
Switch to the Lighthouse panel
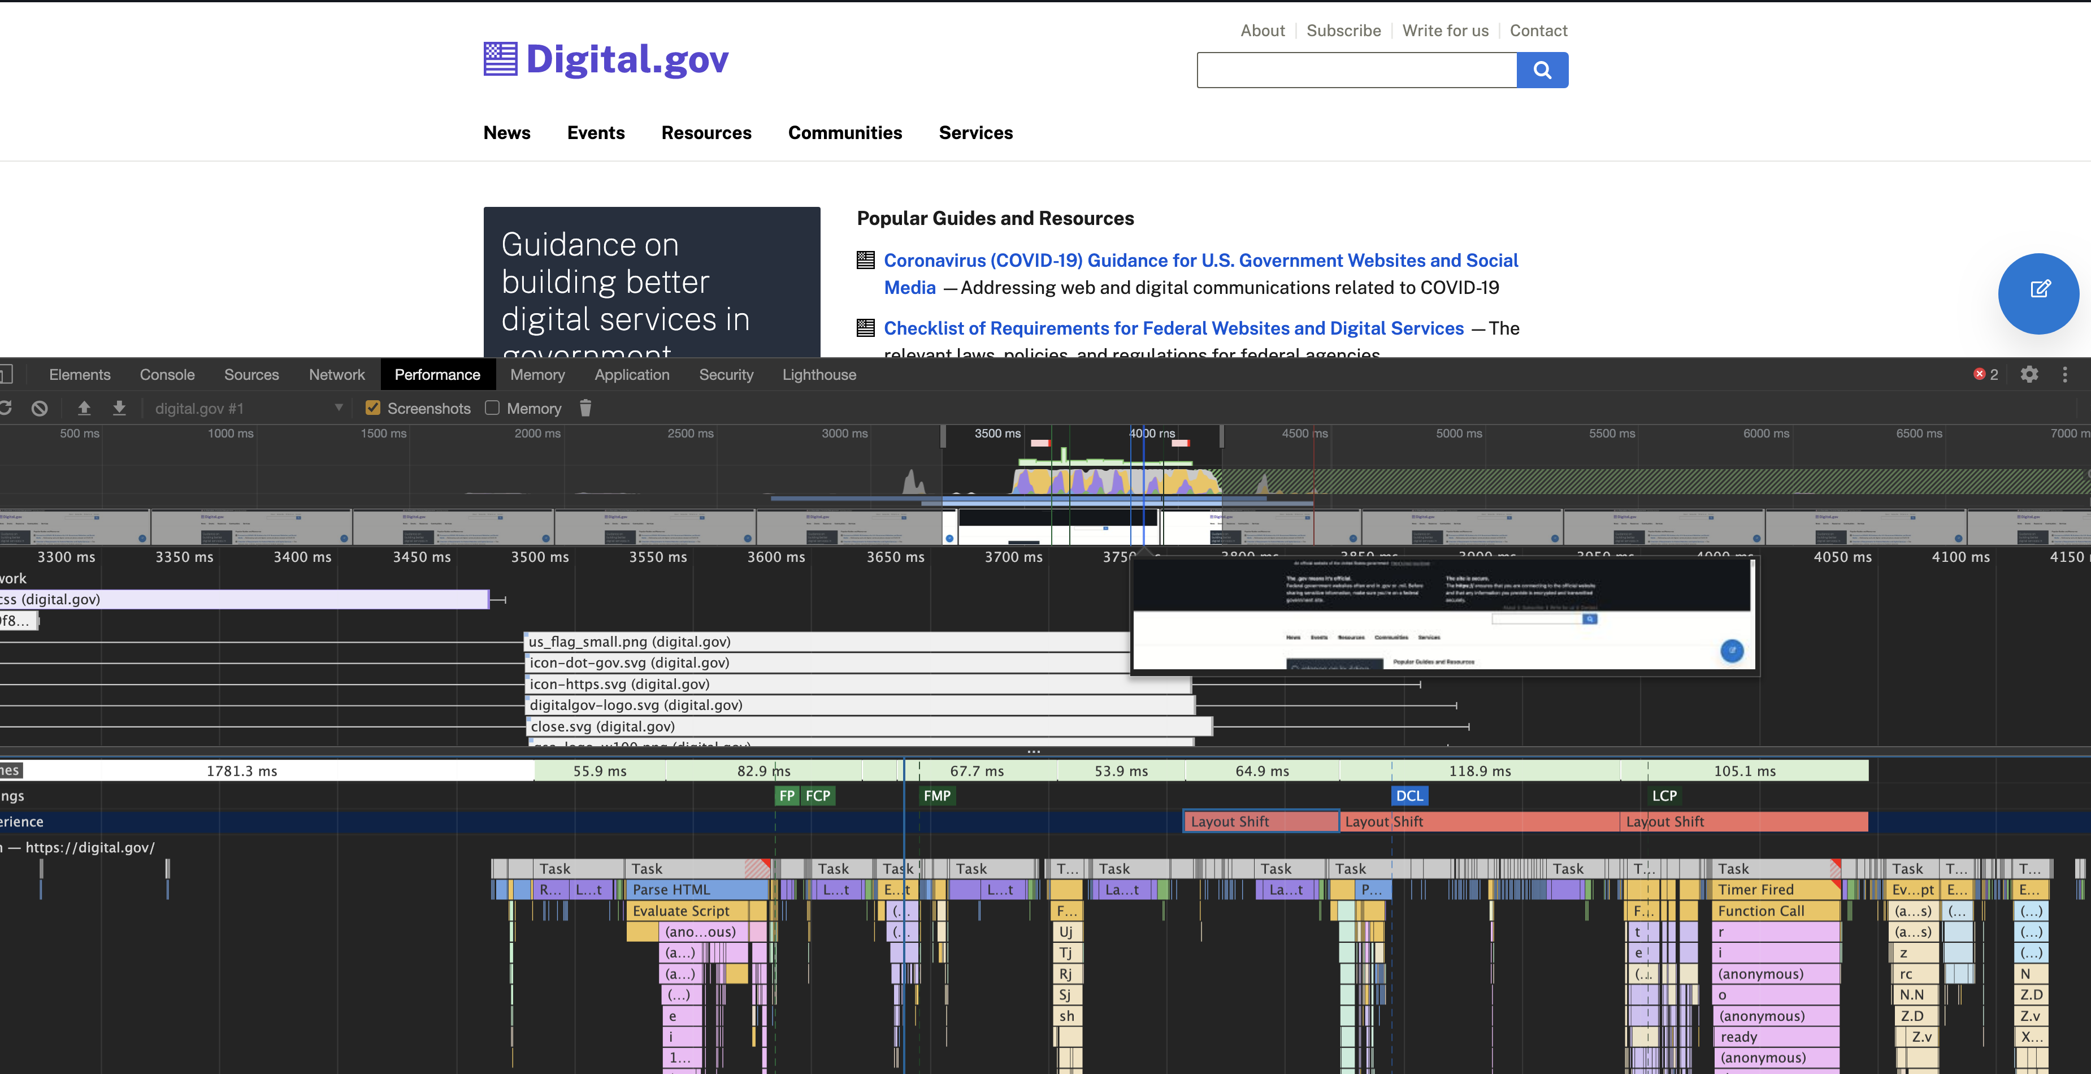pos(819,374)
